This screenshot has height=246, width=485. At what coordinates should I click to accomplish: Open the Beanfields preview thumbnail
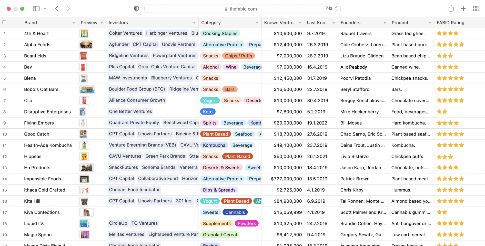[x=83, y=56]
